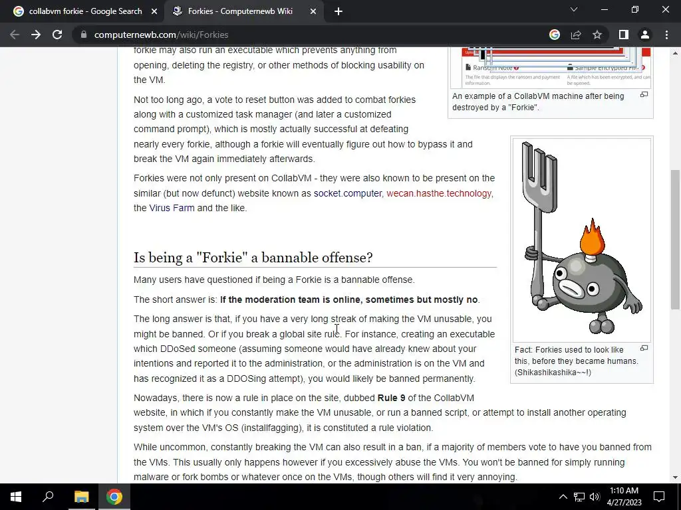Open File Explorer from the taskbar

click(81, 497)
